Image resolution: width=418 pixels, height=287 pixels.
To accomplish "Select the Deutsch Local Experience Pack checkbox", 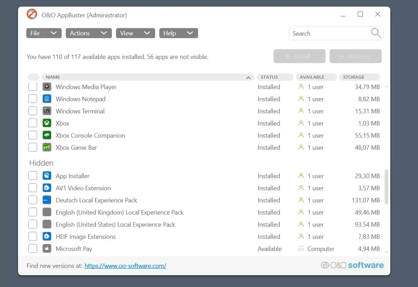I will tap(33, 200).
